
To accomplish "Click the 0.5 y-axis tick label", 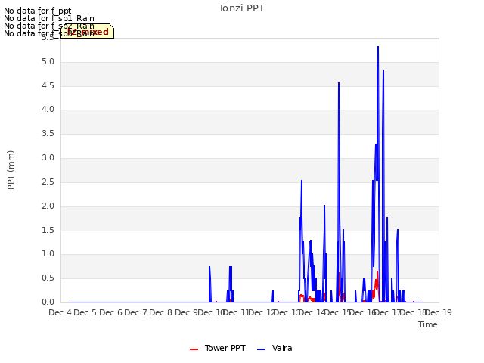I will (48, 278).
